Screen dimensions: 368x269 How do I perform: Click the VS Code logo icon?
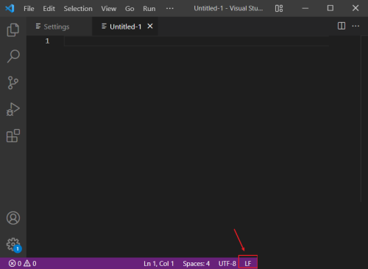click(10, 8)
